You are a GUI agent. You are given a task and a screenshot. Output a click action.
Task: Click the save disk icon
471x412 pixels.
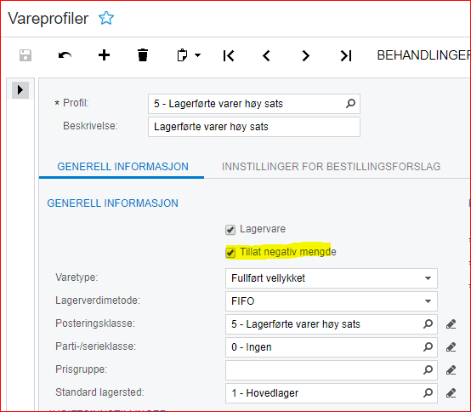[x=26, y=55]
